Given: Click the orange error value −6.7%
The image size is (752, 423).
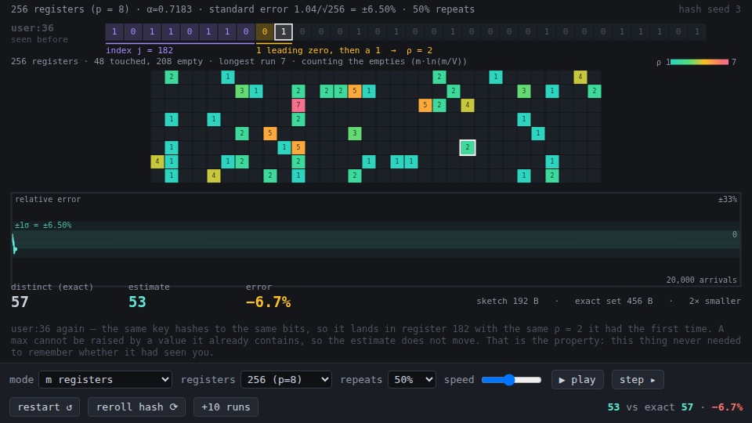Looking at the screenshot, I should [x=268, y=302].
